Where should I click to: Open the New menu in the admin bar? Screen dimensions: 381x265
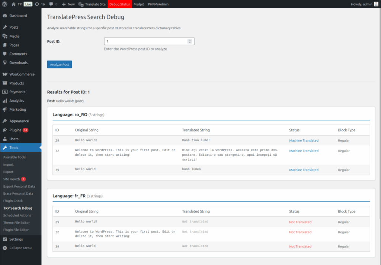pos(68,4)
